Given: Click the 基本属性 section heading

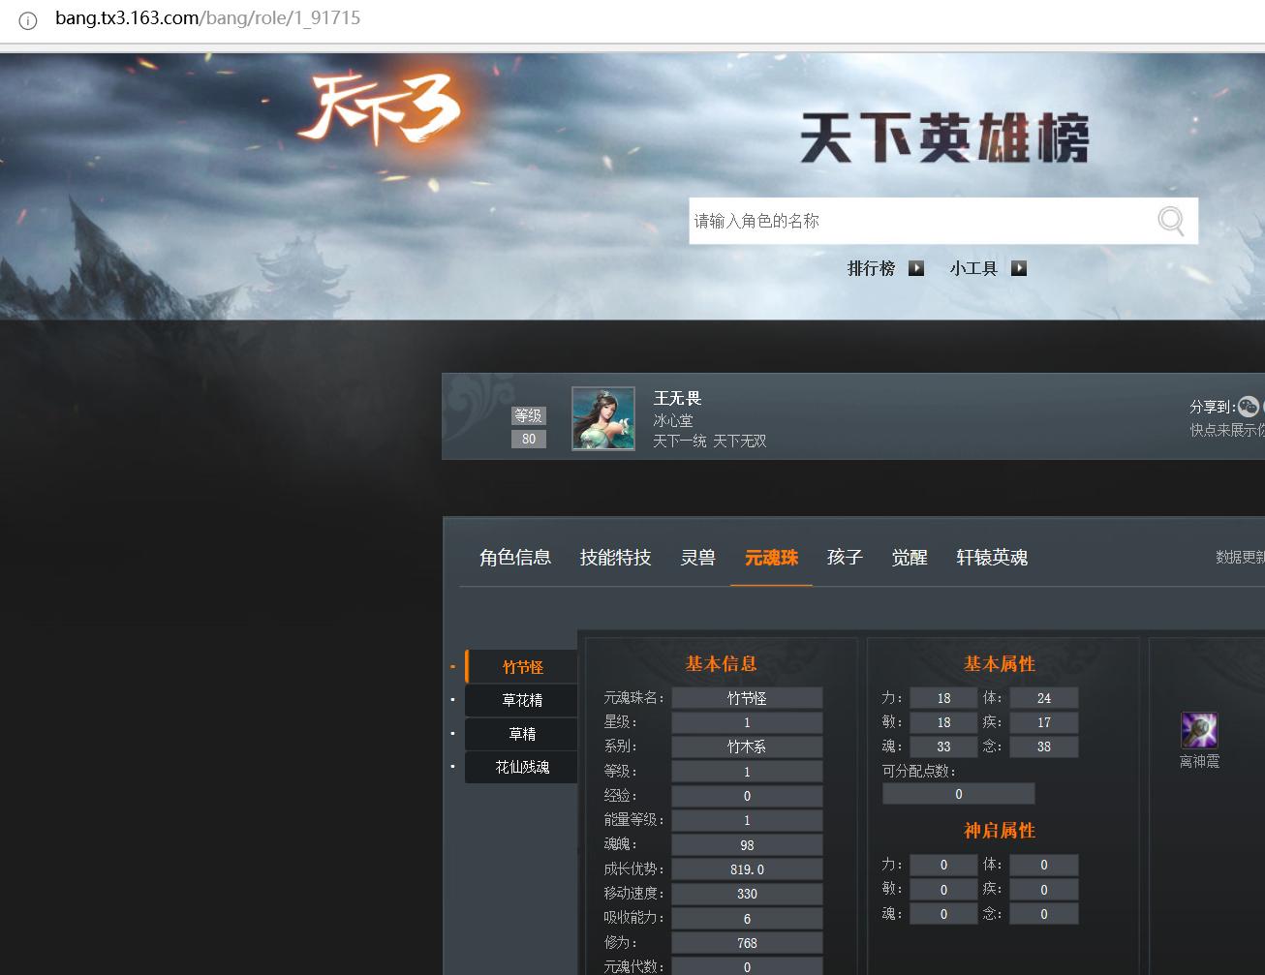Looking at the screenshot, I should (1000, 664).
